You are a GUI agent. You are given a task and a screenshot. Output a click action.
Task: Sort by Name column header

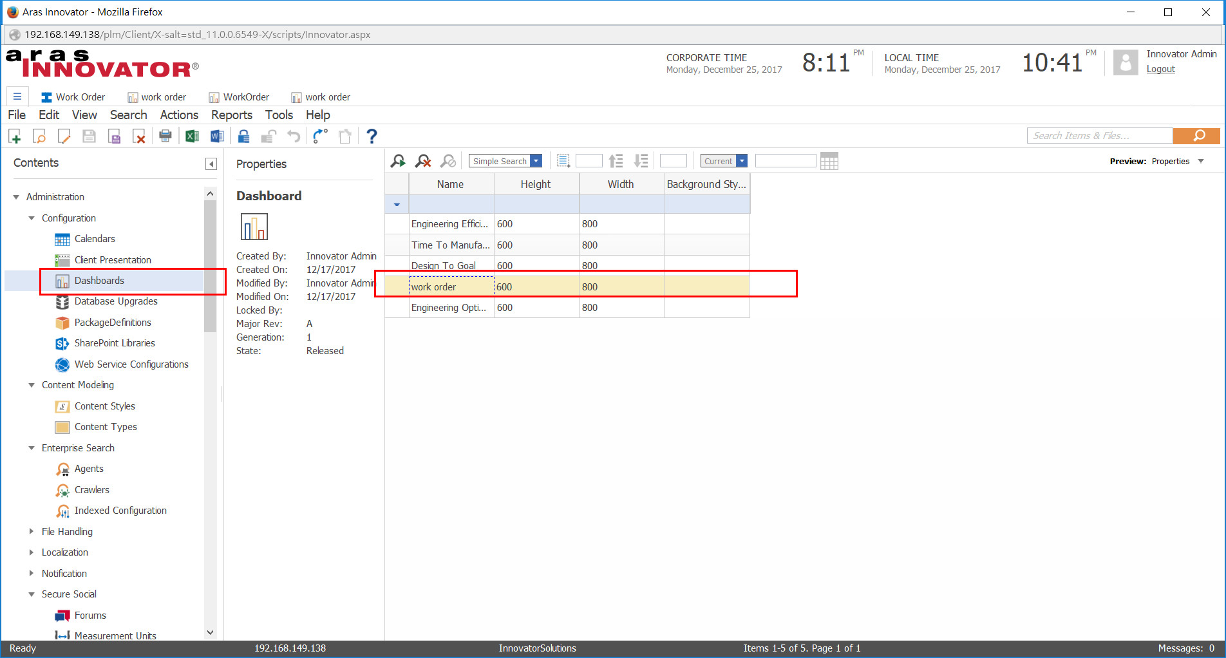coord(451,184)
